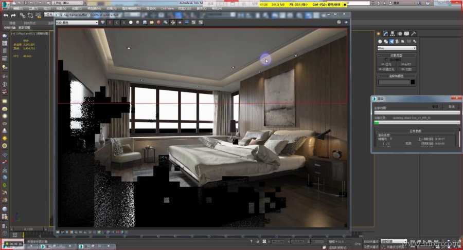The image size is (463, 250).
Task: Save image in V-Ray frame buffer
Action: 145,23
